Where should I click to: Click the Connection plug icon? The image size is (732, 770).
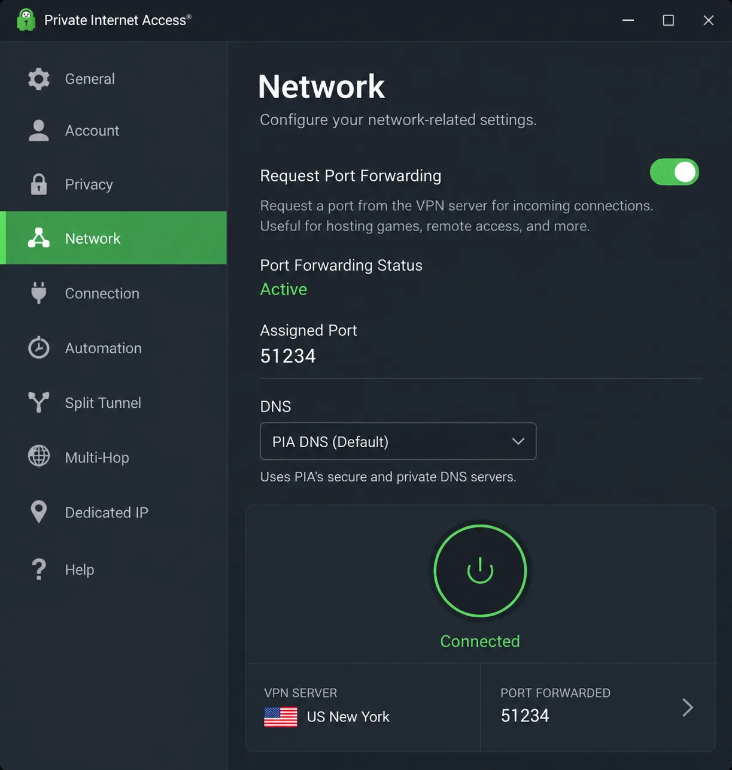click(39, 293)
